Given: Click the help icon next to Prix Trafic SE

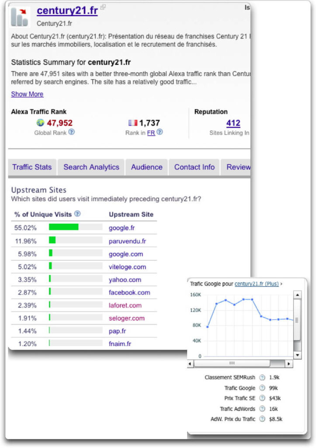Looking at the screenshot, I should [262, 398].
